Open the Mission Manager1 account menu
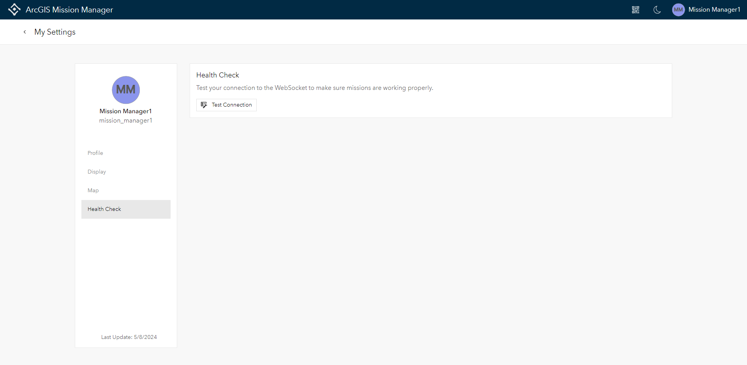The width and height of the screenshot is (747, 365). [714, 10]
